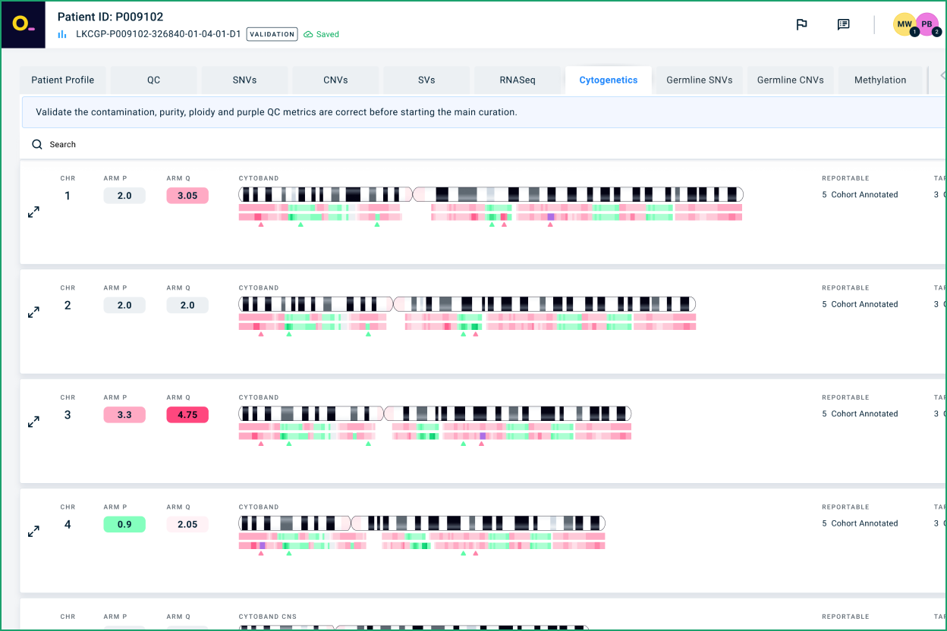Image resolution: width=947 pixels, height=631 pixels.
Task: Click chromosome 2 '5 Cohort Annotated' text
Action: point(860,304)
